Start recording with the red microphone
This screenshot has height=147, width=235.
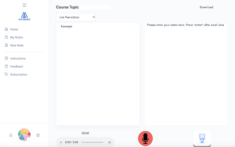145,139
